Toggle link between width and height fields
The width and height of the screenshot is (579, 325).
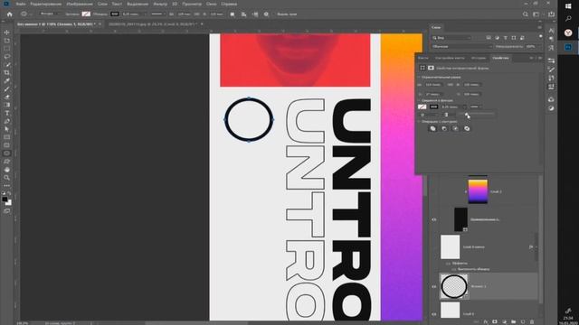click(x=450, y=84)
